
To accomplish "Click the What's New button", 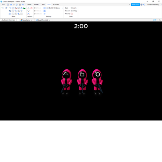I will 135,5.
